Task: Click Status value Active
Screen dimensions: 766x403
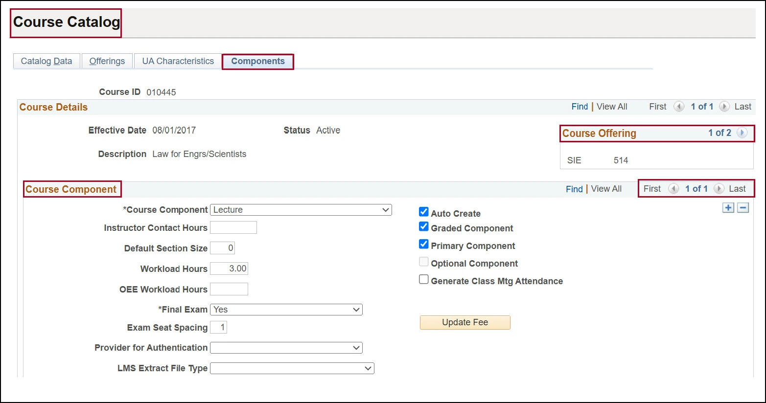Action: coord(328,131)
